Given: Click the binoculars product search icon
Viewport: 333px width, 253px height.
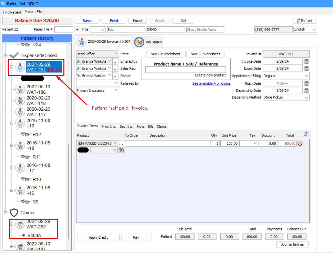Looking at the screenshot, I should click(121, 150).
